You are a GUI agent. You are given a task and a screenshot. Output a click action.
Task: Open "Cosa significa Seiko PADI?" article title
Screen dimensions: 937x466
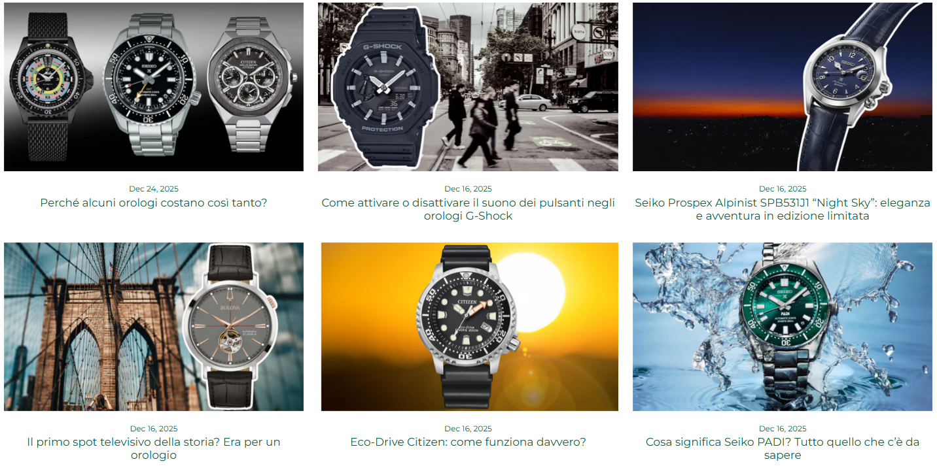[783, 448]
